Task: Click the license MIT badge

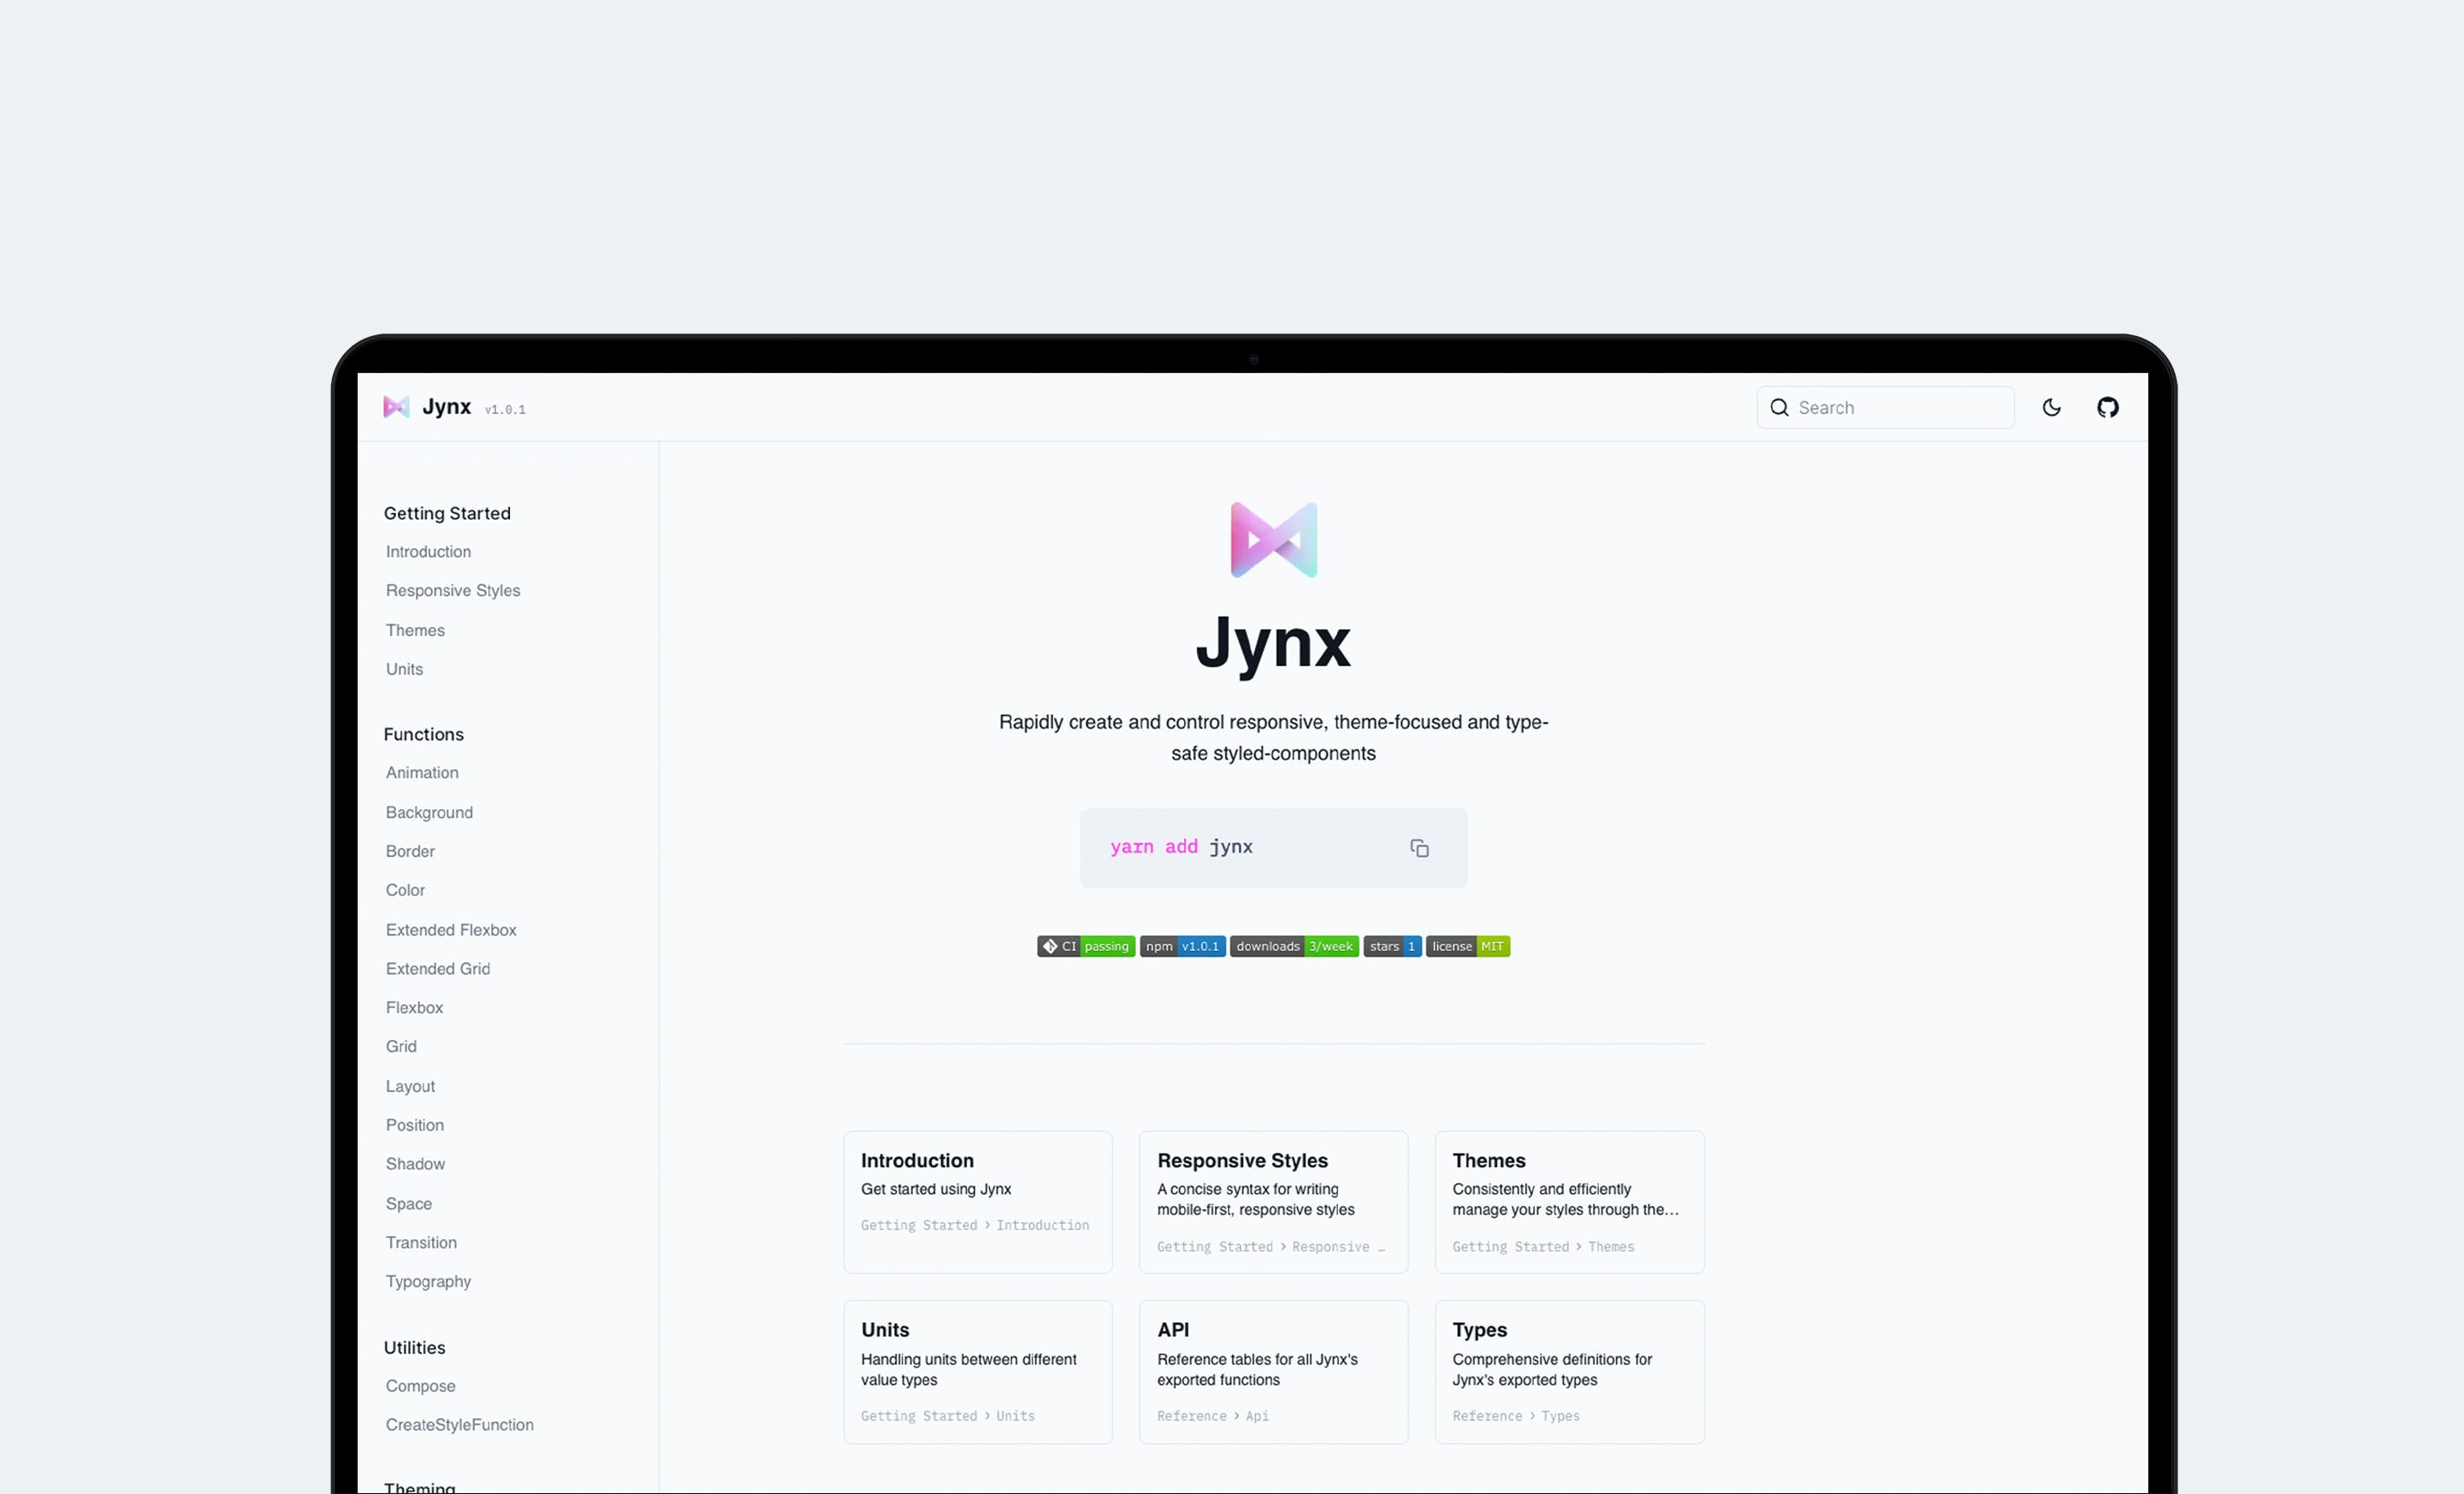Action: 1467,945
